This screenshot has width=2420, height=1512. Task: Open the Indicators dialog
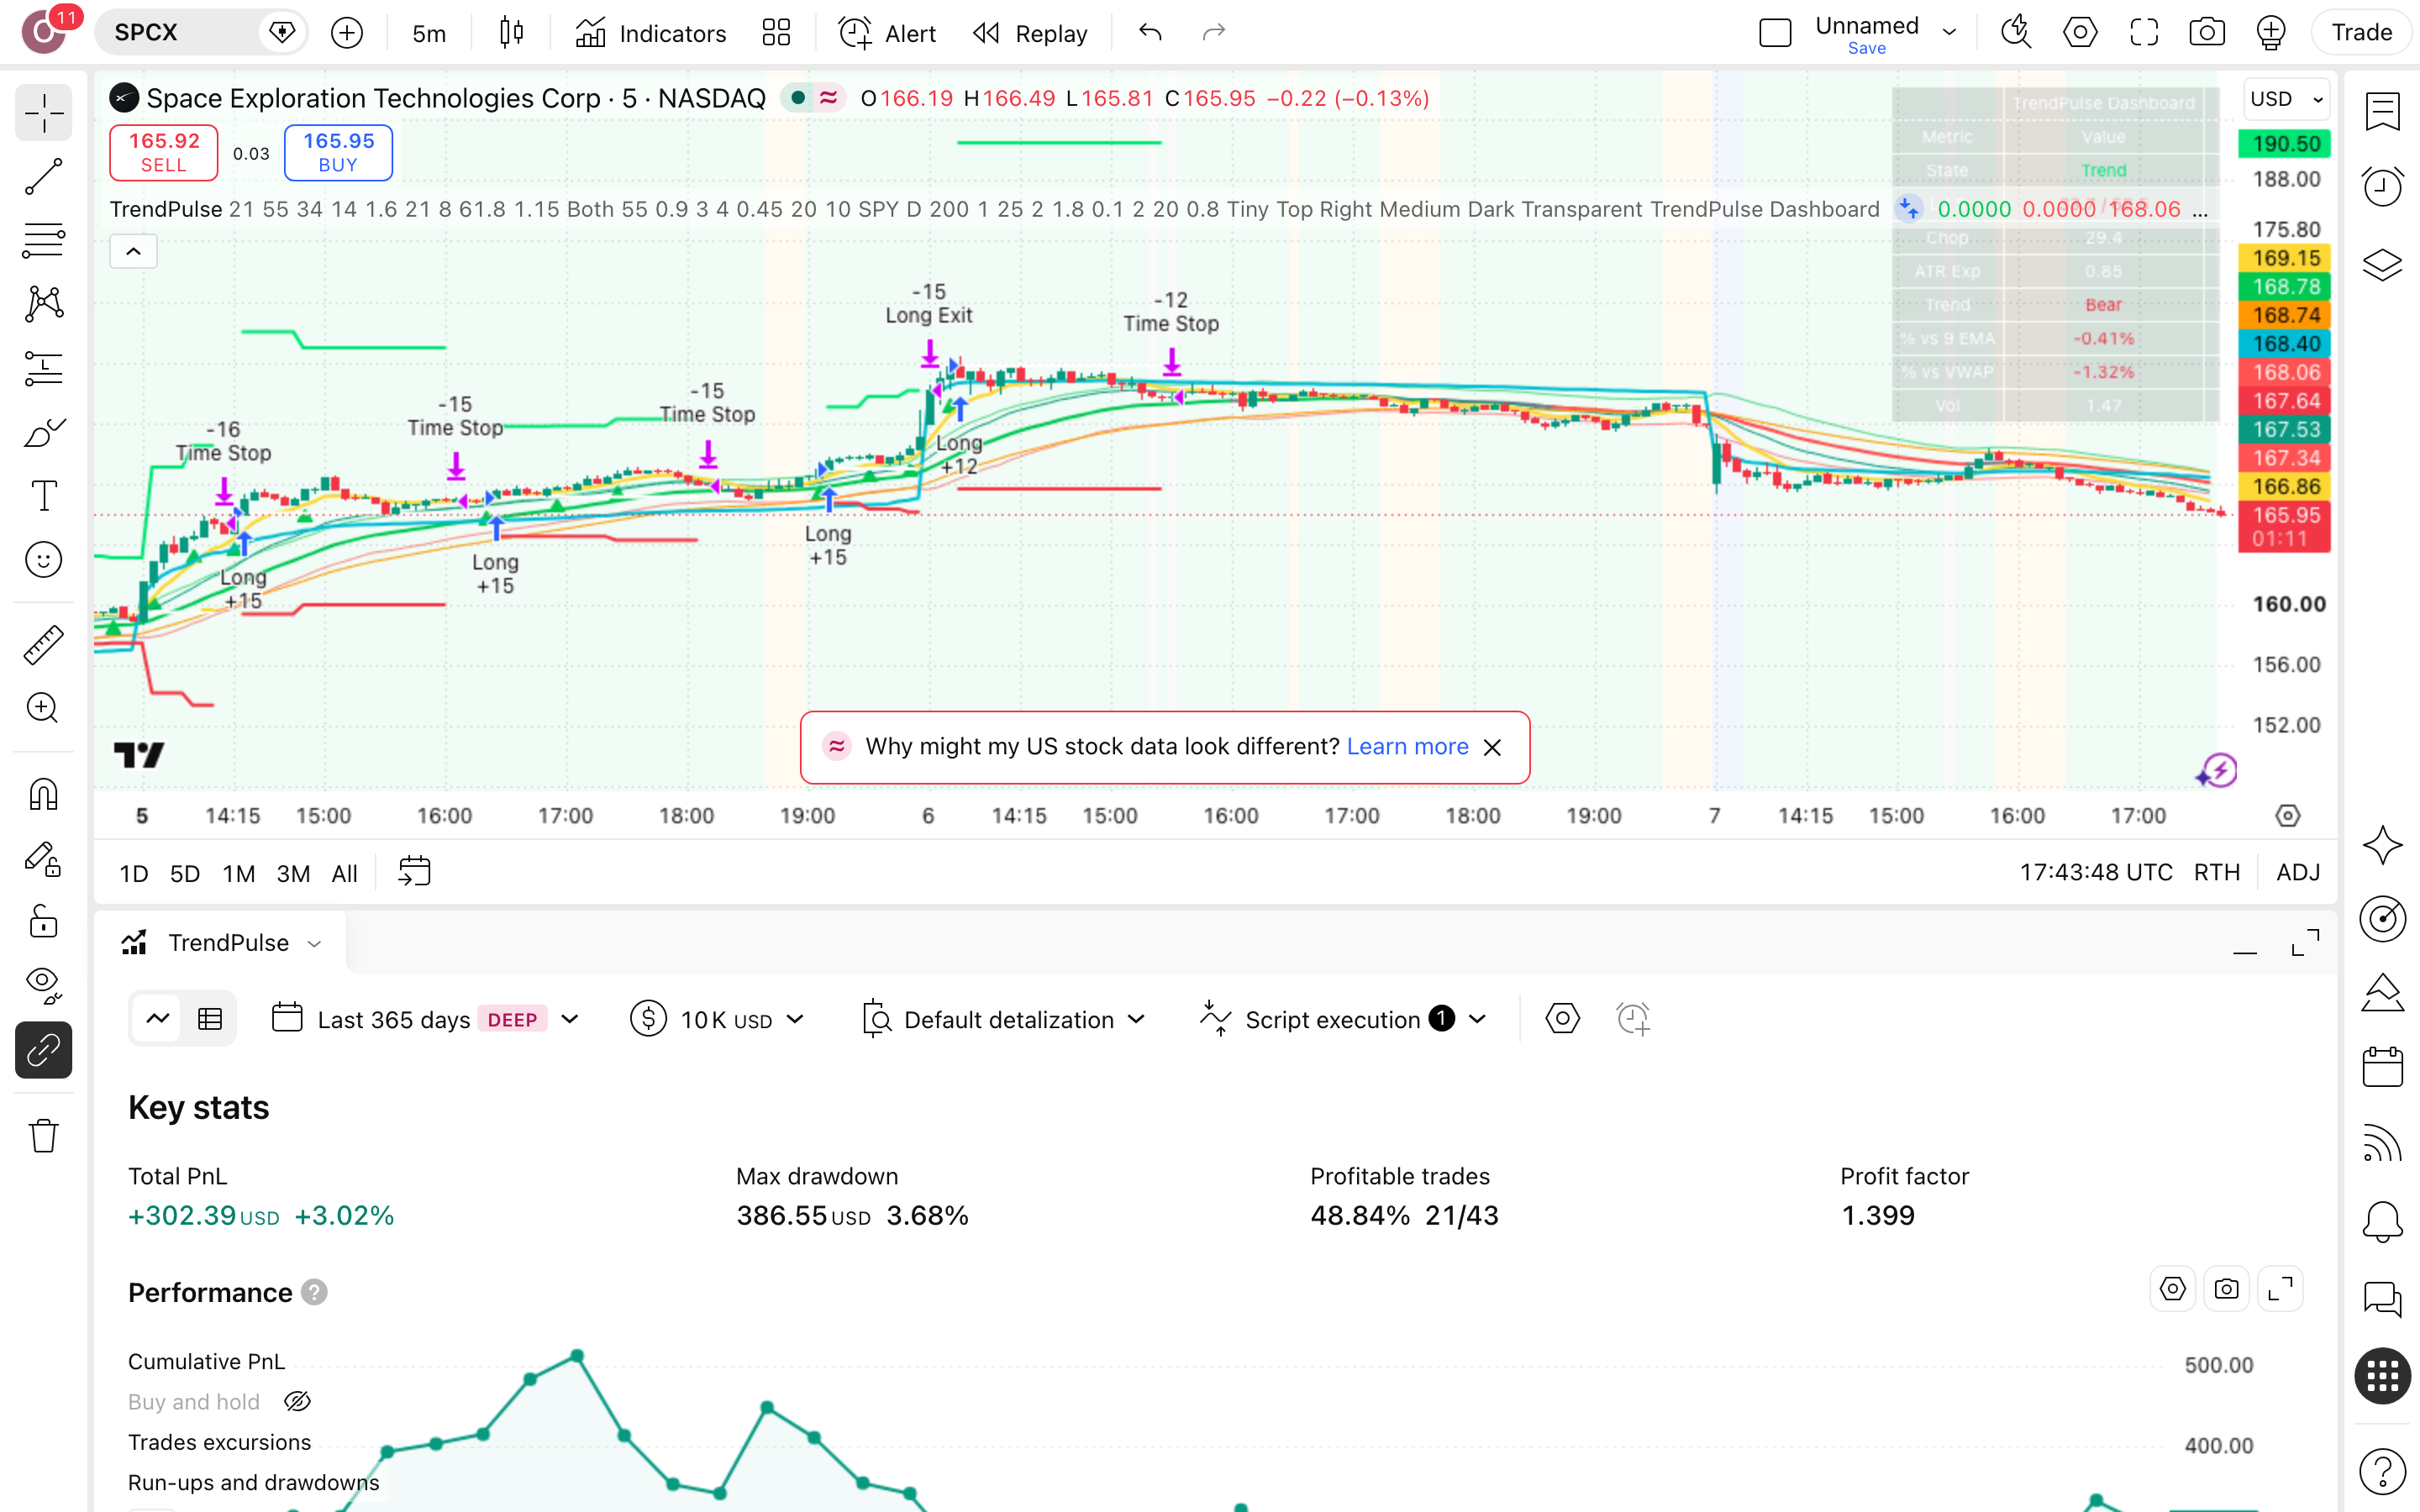pos(650,33)
